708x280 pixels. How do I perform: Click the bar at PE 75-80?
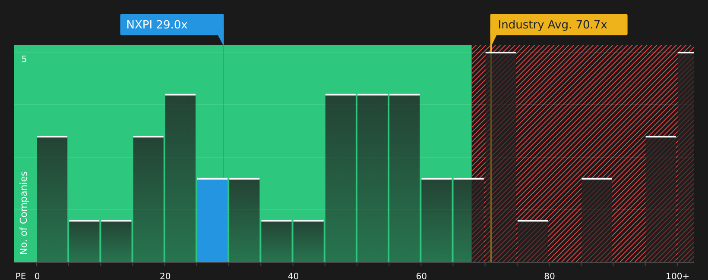[x=533, y=241]
